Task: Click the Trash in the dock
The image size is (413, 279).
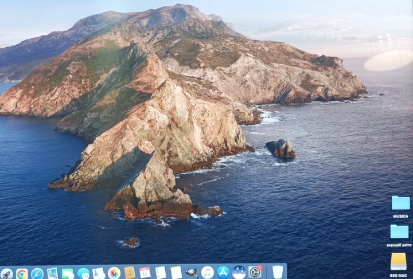Action: tap(278, 272)
